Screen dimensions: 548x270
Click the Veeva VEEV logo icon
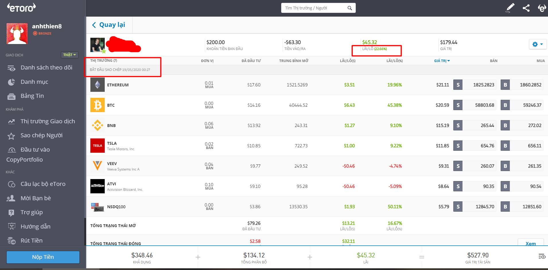tap(97, 166)
